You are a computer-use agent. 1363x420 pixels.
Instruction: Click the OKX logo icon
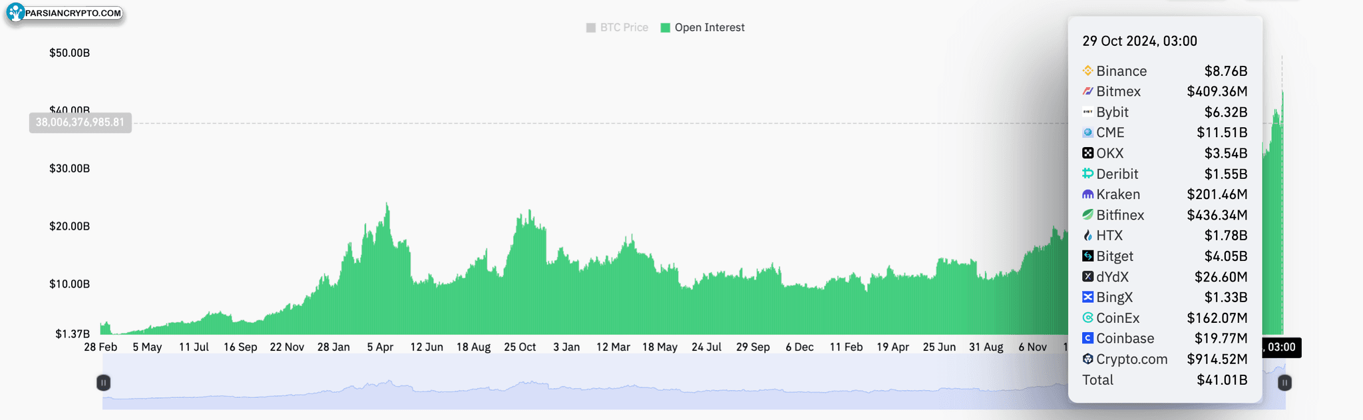pyautogui.click(x=1087, y=153)
